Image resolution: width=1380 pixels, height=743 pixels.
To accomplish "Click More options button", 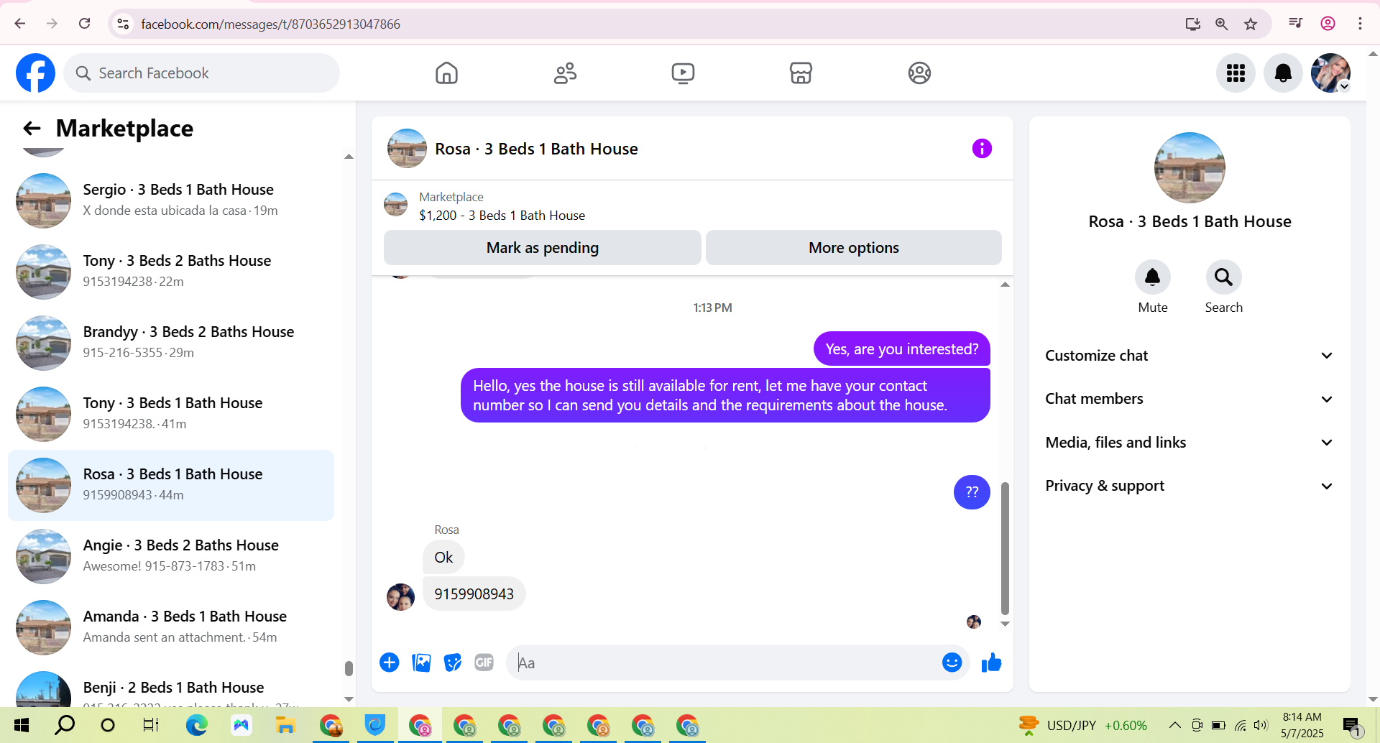I will (853, 247).
